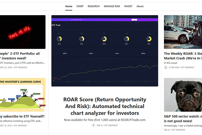Open the 2-ETF Portfolio article title
This screenshot has width=202, height=135.
[x=20, y=56]
